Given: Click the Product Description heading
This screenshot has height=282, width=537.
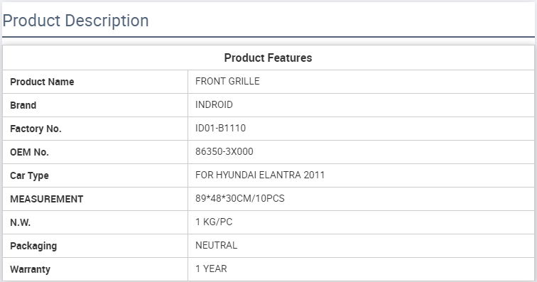Looking at the screenshot, I should click(x=76, y=21).
